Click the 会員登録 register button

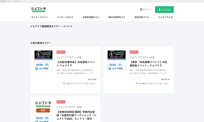[x=164, y=10]
